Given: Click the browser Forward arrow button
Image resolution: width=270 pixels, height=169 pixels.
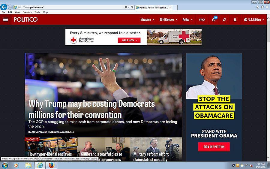Looking at the screenshot, I should (x=10, y=7).
